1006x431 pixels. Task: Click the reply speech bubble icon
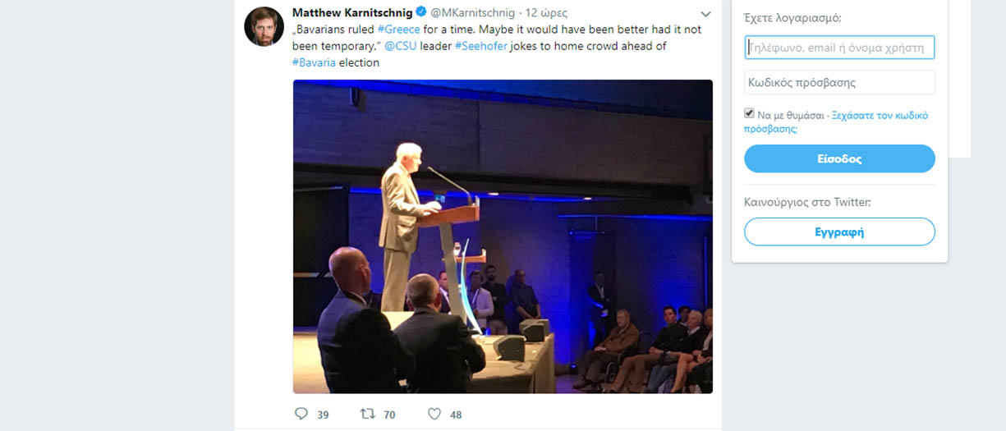click(301, 414)
